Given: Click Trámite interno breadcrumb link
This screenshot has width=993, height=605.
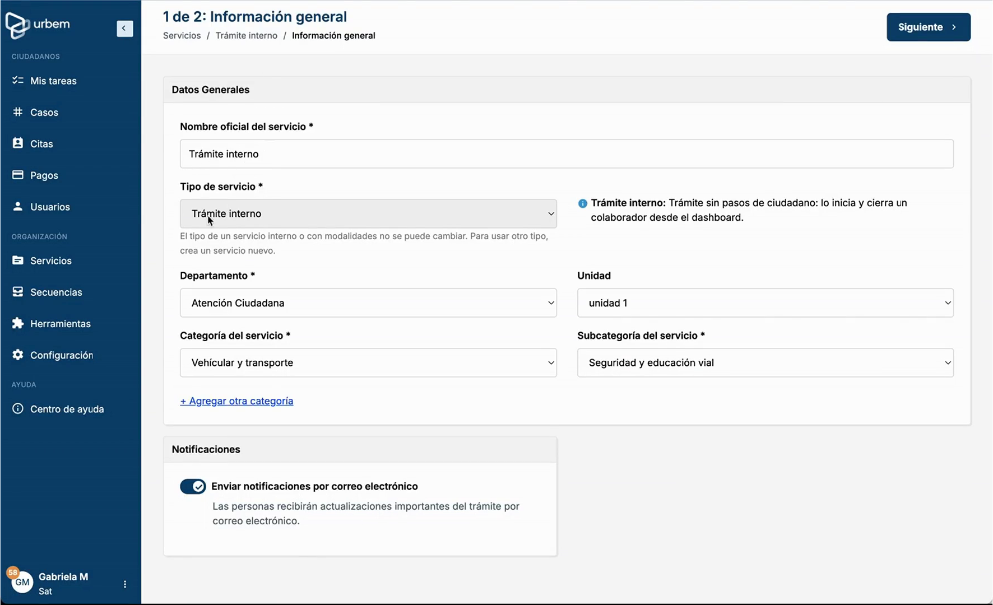Looking at the screenshot, I should pyautogui.click(x=246, y=35).
